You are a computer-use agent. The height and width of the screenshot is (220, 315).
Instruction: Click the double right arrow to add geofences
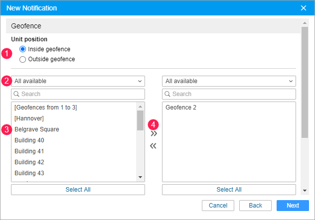pyautogui.click(x=154, y=133)
